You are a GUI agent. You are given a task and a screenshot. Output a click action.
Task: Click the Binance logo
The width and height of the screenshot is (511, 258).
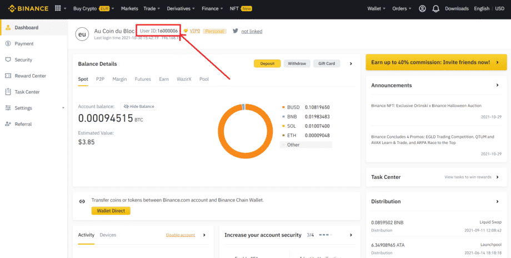[x=28, y=8]
